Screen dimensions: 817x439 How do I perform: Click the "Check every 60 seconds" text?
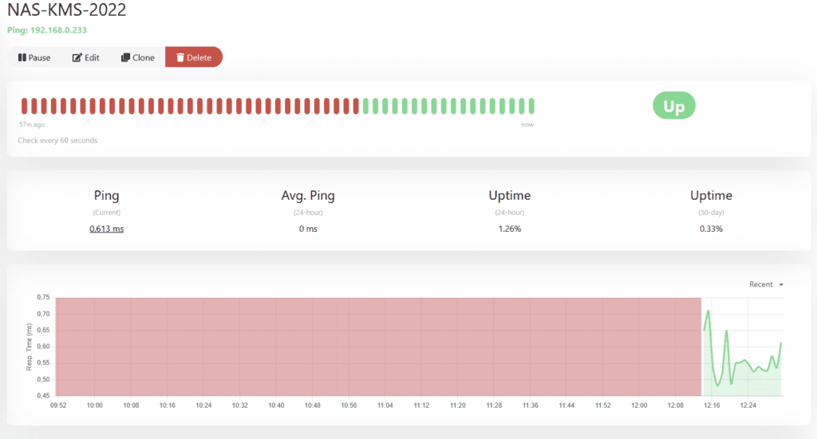click(x=57, y=140)
